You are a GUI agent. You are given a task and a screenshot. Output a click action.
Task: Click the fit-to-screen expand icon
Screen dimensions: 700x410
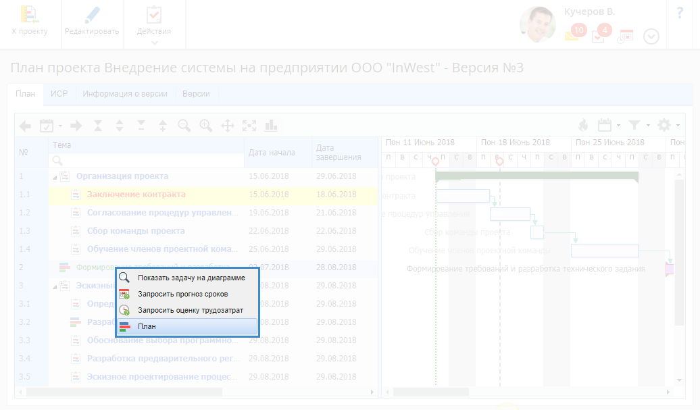249,126
